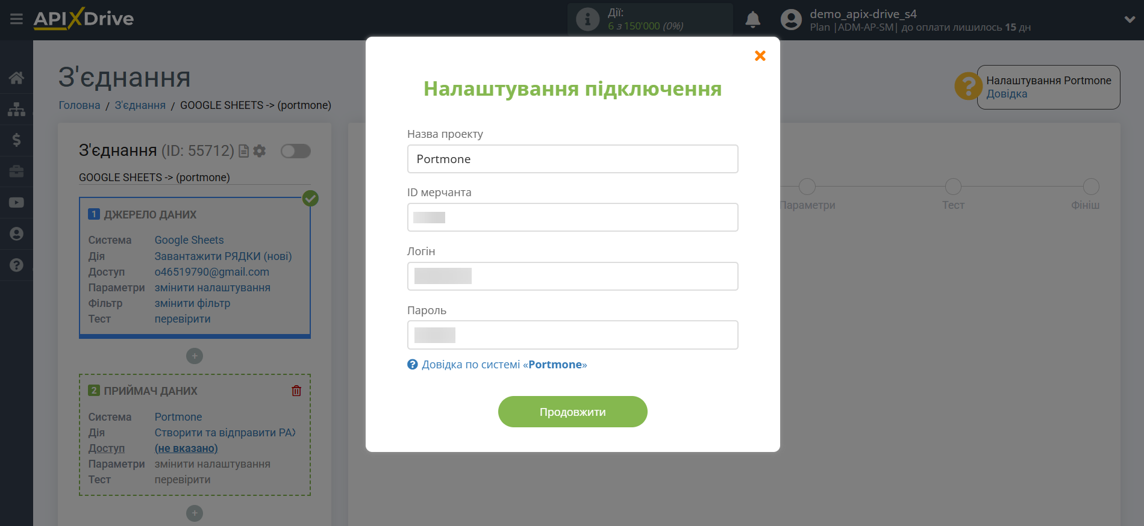Toggle the connection enable switch
Viewport: 1144px width, 526px height.
click(295, 151)
